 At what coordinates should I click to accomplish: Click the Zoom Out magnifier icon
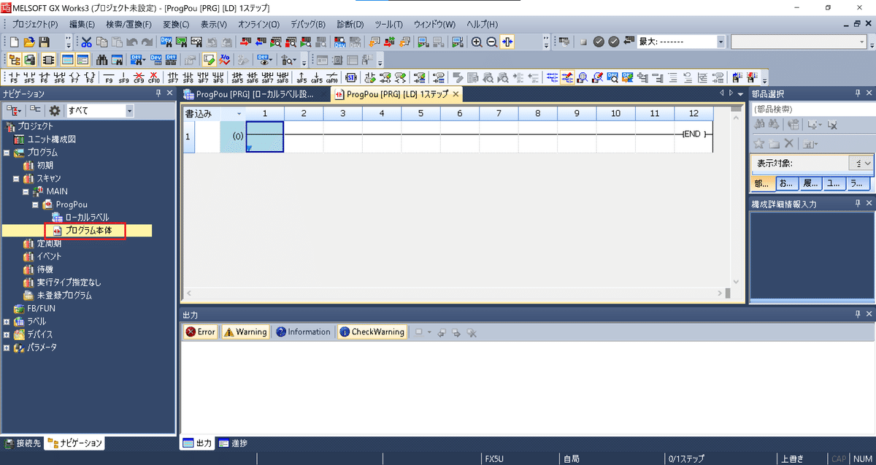tap(491, 42)
